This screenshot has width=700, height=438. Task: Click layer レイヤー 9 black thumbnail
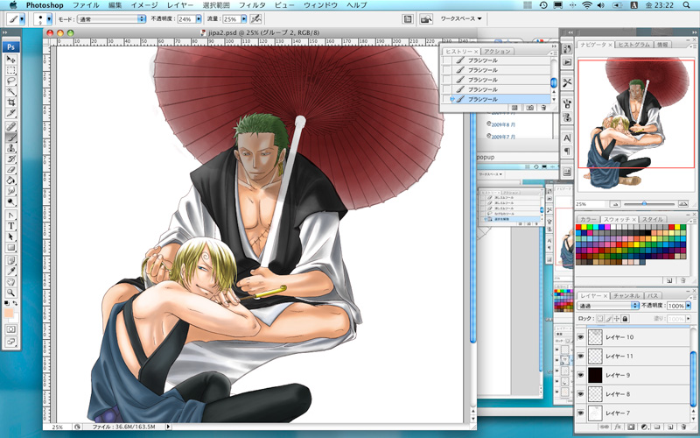tap(595, 375)
